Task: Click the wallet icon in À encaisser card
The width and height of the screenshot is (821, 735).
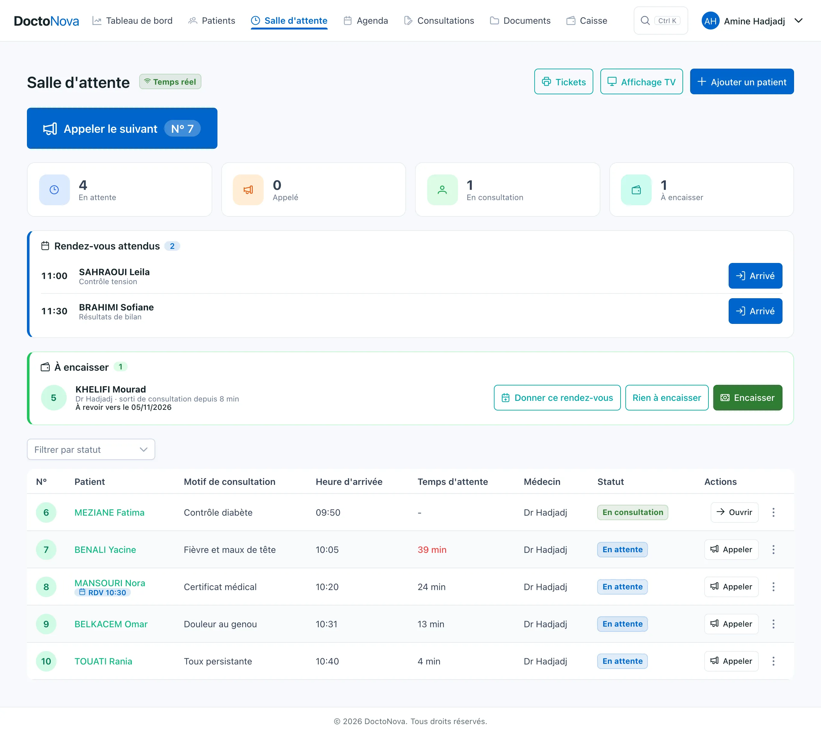Action: click(x=636, y=190)
